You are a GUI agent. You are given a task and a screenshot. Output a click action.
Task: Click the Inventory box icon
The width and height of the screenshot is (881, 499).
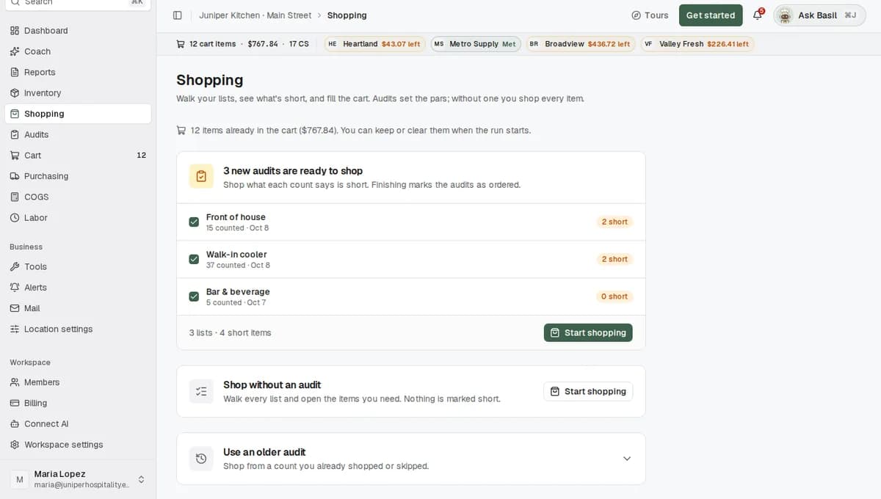pyautogui.click(x=15, y=93)
